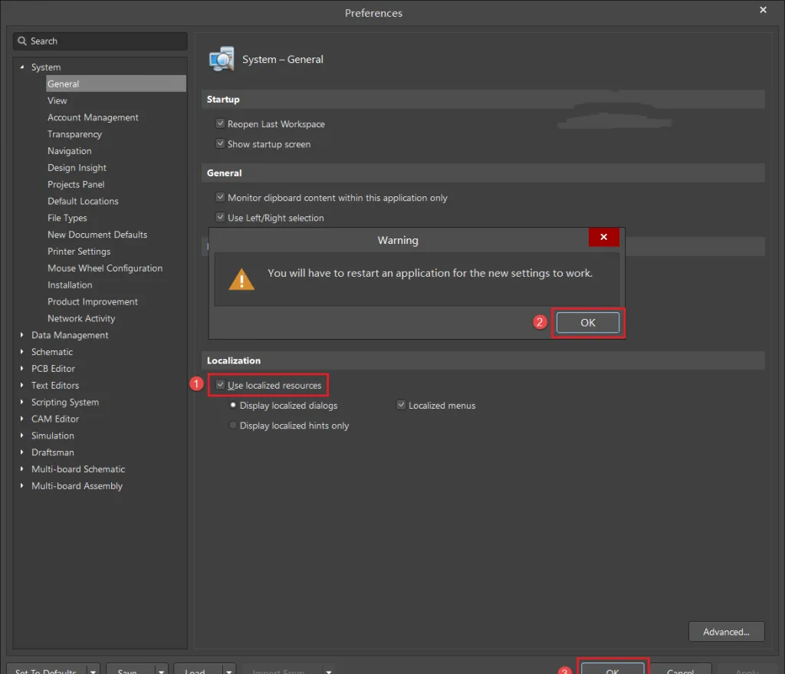Screen dimensions: 785x674
Task: Click the System General monitor icon
Action: point(222,59)
